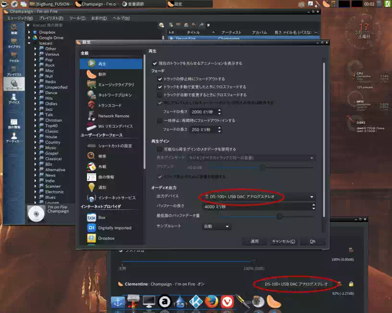Screen dimensions: 392x313
Task: Expand the Electronic genre under Icecast
Action: 35,192
